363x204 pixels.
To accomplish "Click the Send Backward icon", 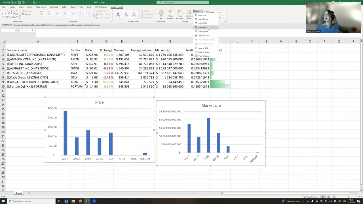I will click(180, 12).
